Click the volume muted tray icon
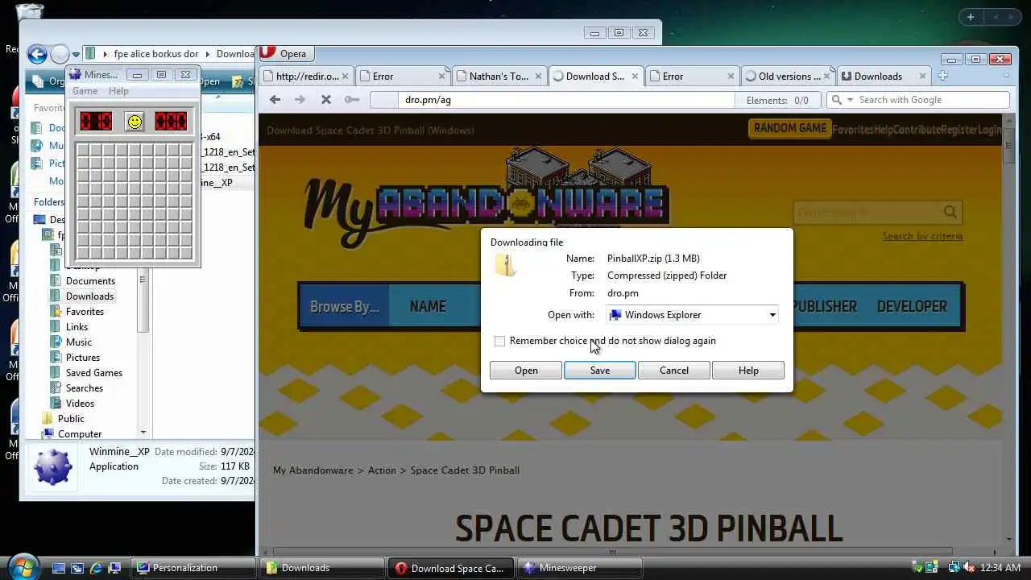 pos(969,568)
